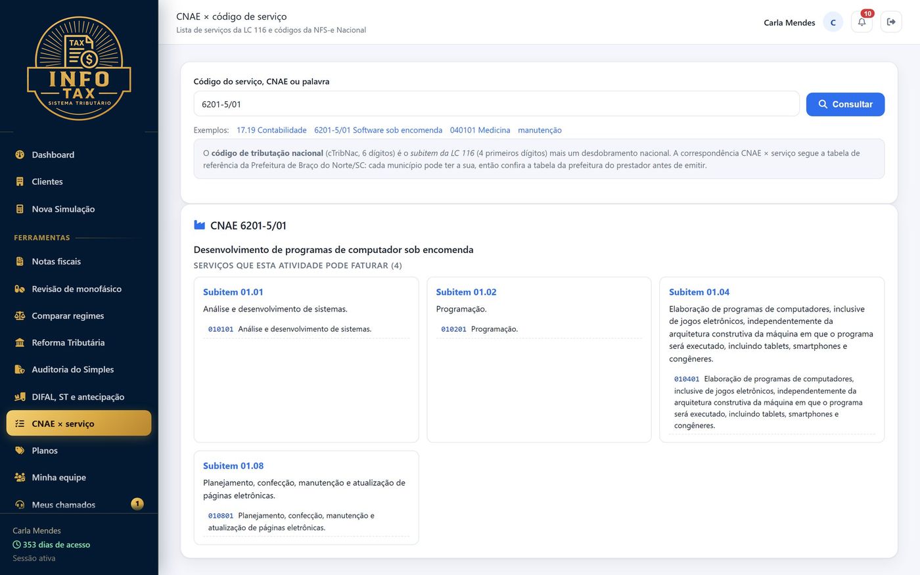Viewport: 920px width, 575px height.
Task: Click the 040101 Medicina example link
Action: (480, 130)
